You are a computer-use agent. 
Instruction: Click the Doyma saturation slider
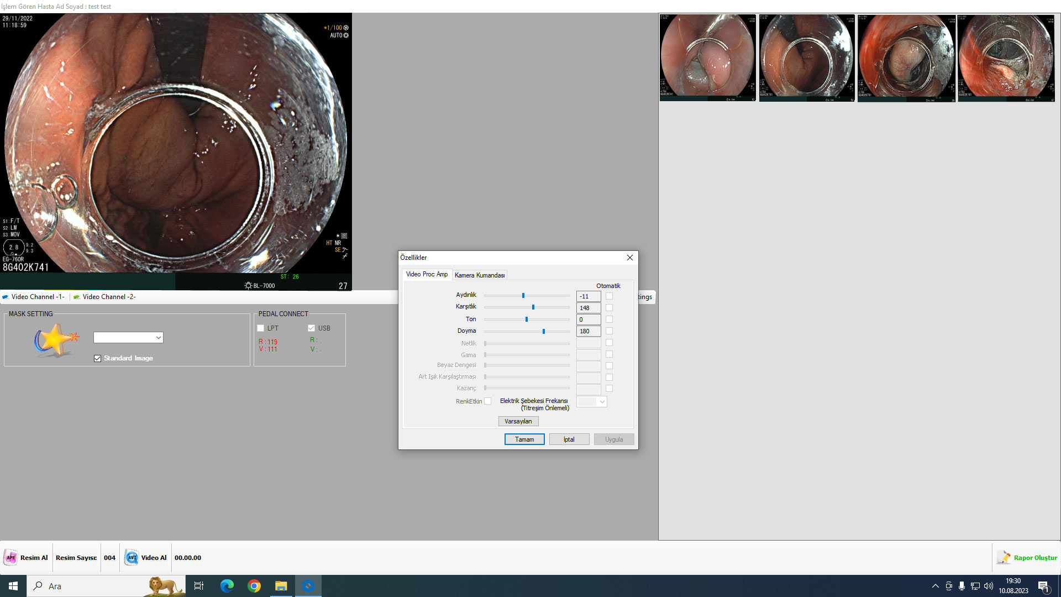(x=544, y=332)
